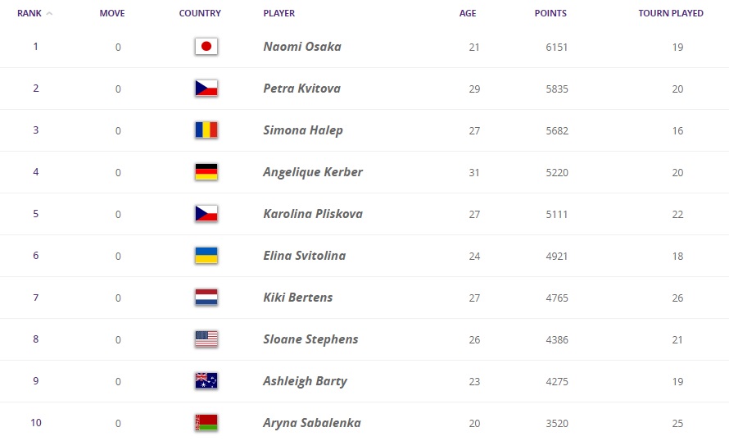Select the Kiki Bertens row name
Screen dimensions: 729x441
(x=298, y=298)
